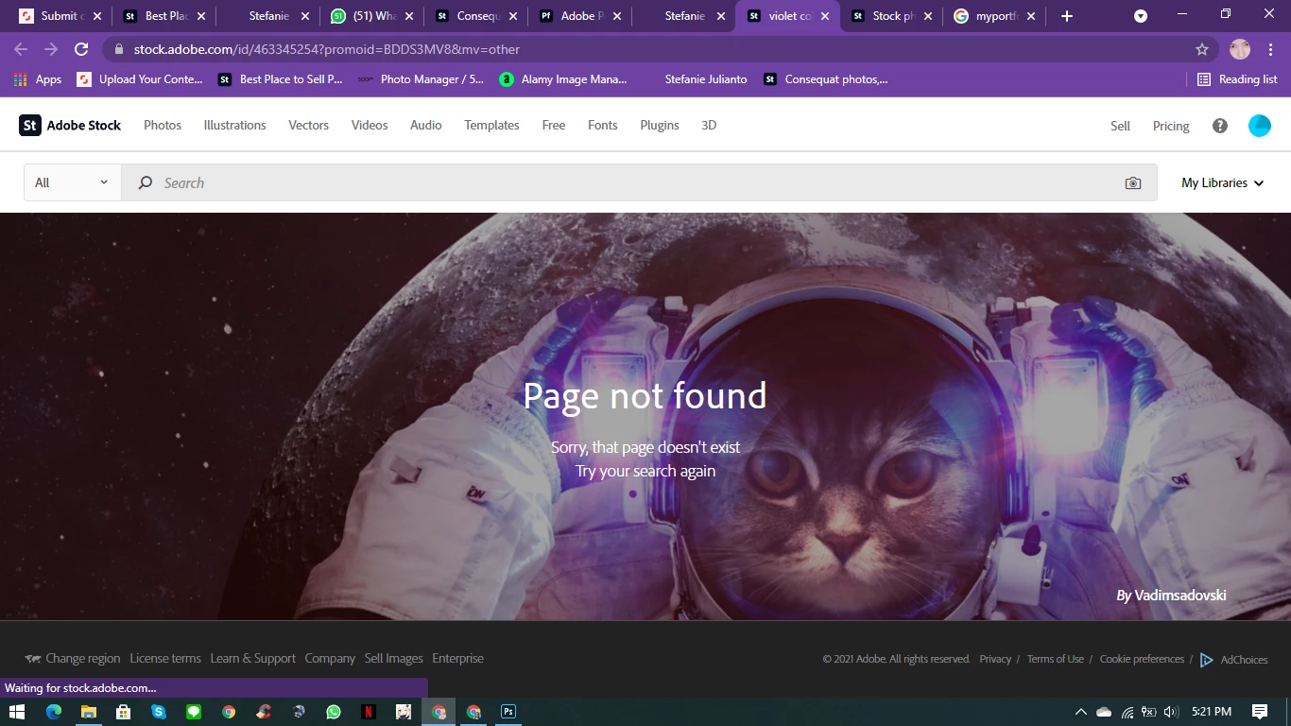Close the 'myportf' tab
This screenshot has width=1291, height=726.
[1031, 16]
